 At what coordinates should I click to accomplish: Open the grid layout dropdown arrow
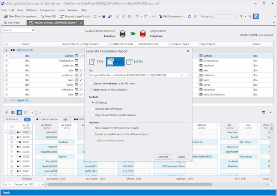pos(270,113)
